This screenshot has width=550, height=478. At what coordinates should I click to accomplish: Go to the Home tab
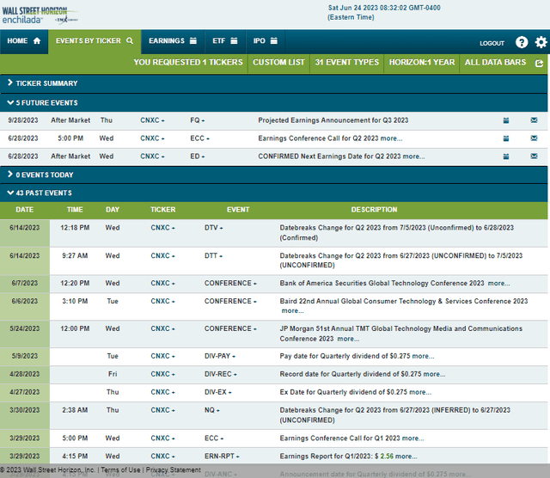(24, 41)
